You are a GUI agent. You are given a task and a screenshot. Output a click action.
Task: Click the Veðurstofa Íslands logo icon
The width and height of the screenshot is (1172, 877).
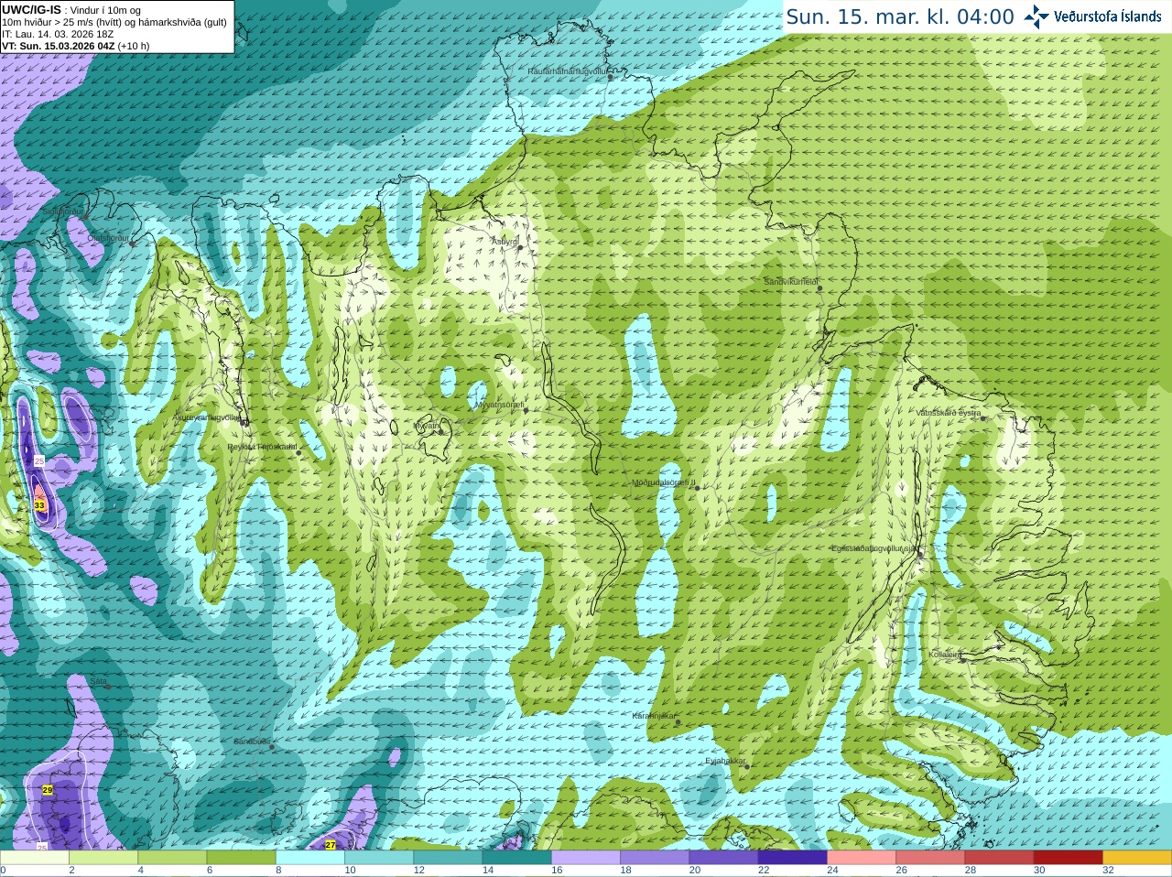pyautogui.click(x=1036, y=16)
